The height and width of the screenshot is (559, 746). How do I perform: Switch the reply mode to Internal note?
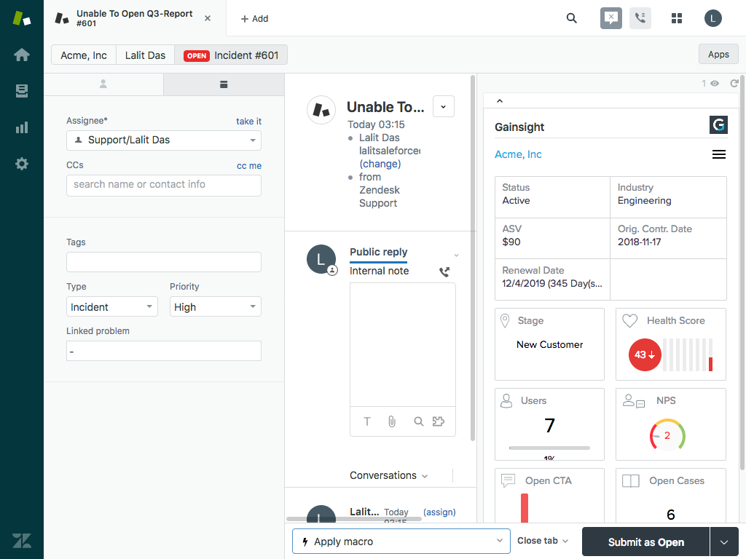(379, 270)
